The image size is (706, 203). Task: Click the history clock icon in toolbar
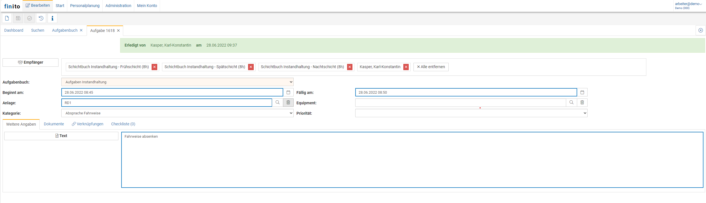pyautogui.click(x=41, y=19)
